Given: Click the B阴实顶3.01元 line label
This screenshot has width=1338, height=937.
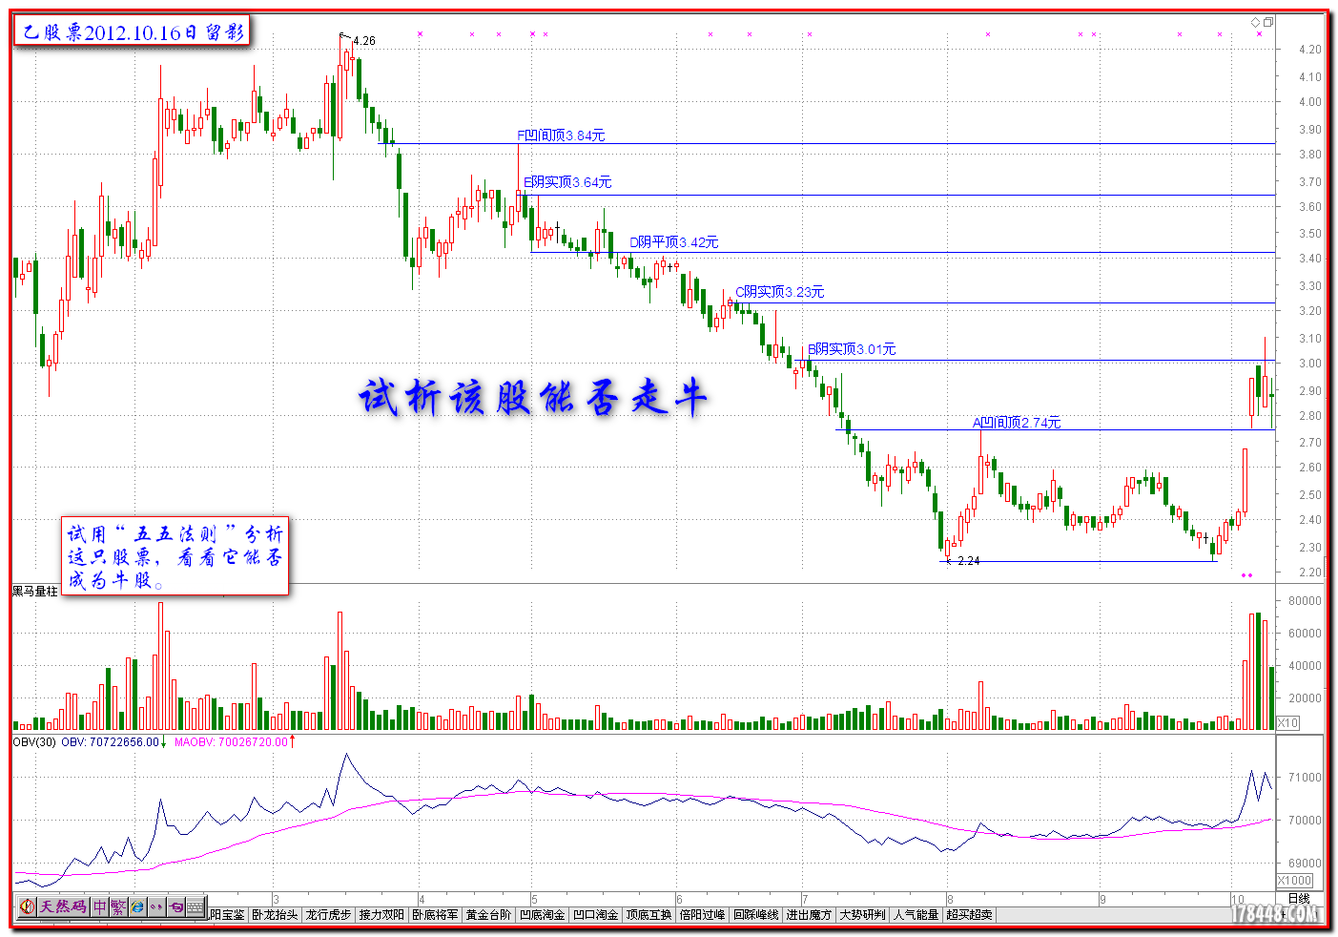Looking at the screenshot, I should coord(852,349).
